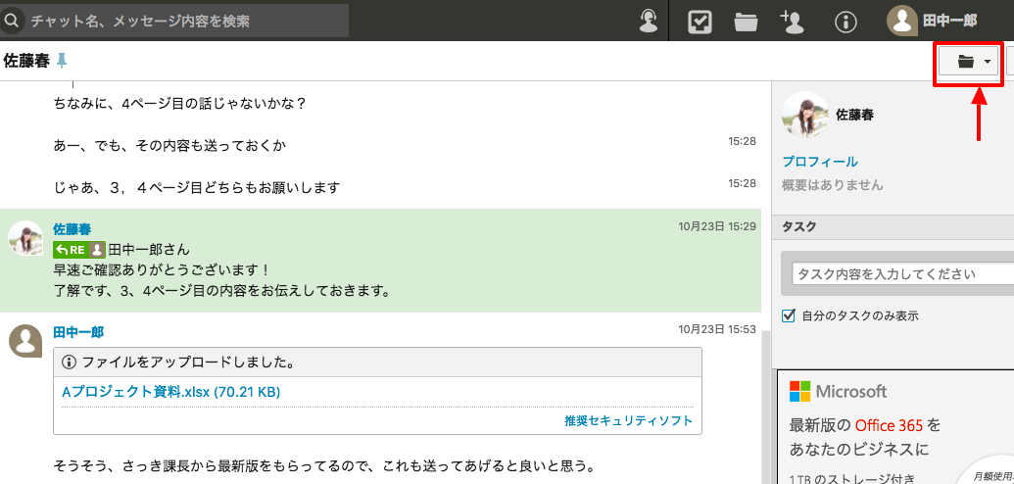Click the Microsoft logo in the ad
Viewport: 1014px width, 484px height.
(x=838, y=392)
